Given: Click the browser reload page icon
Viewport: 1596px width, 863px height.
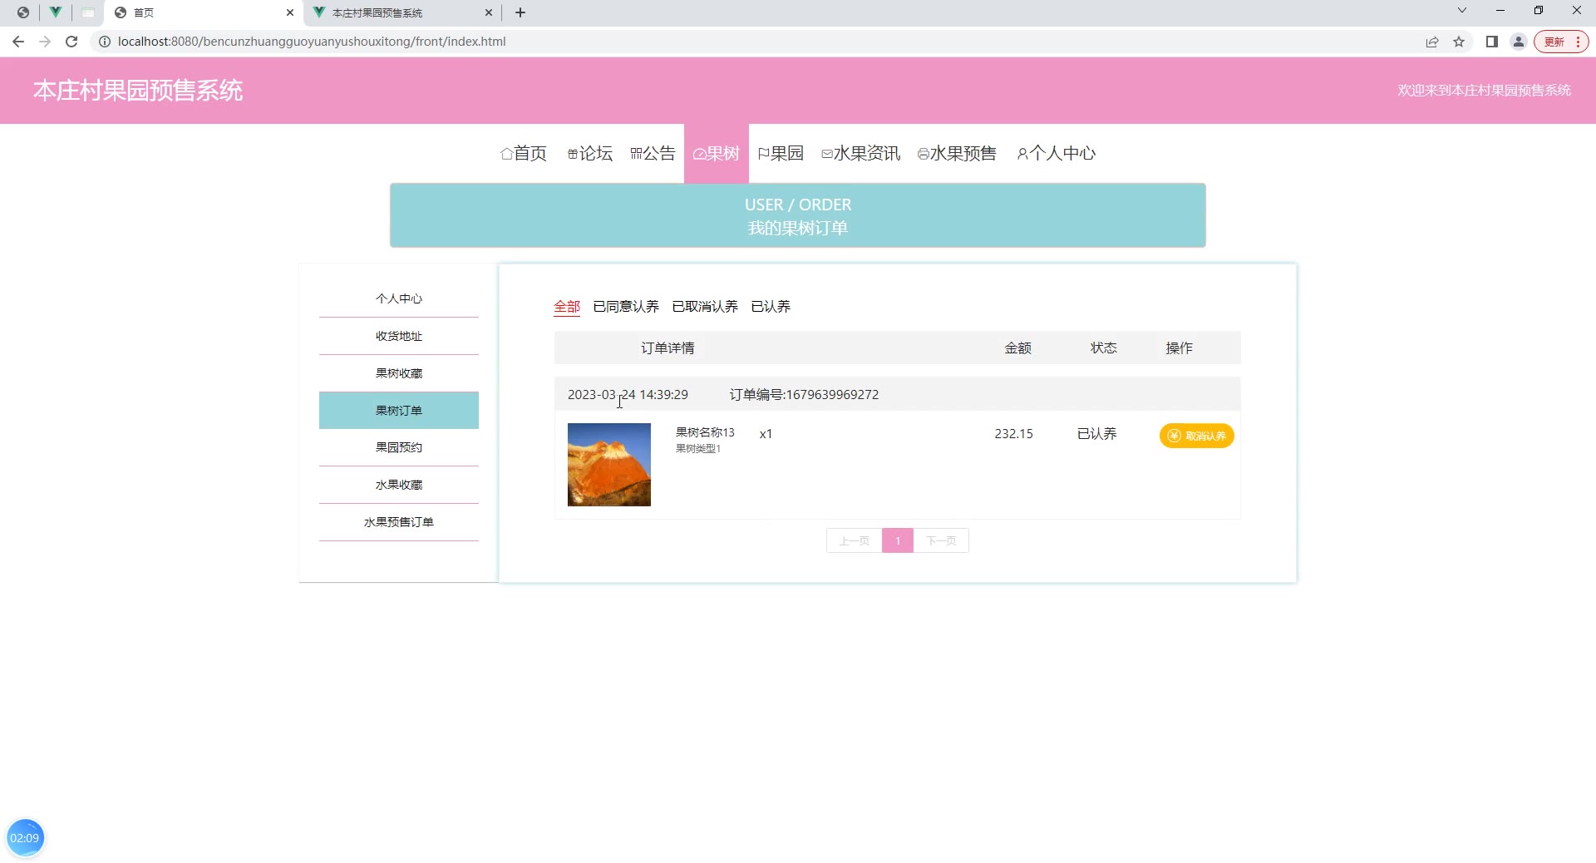Looking at the screenshot, I should tap(71, 42).
